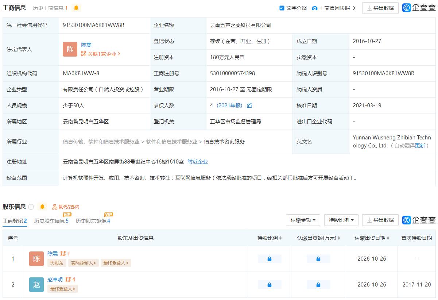Open the 附近企业 link
Screen dimensions: 438x300
click(197, 162)
